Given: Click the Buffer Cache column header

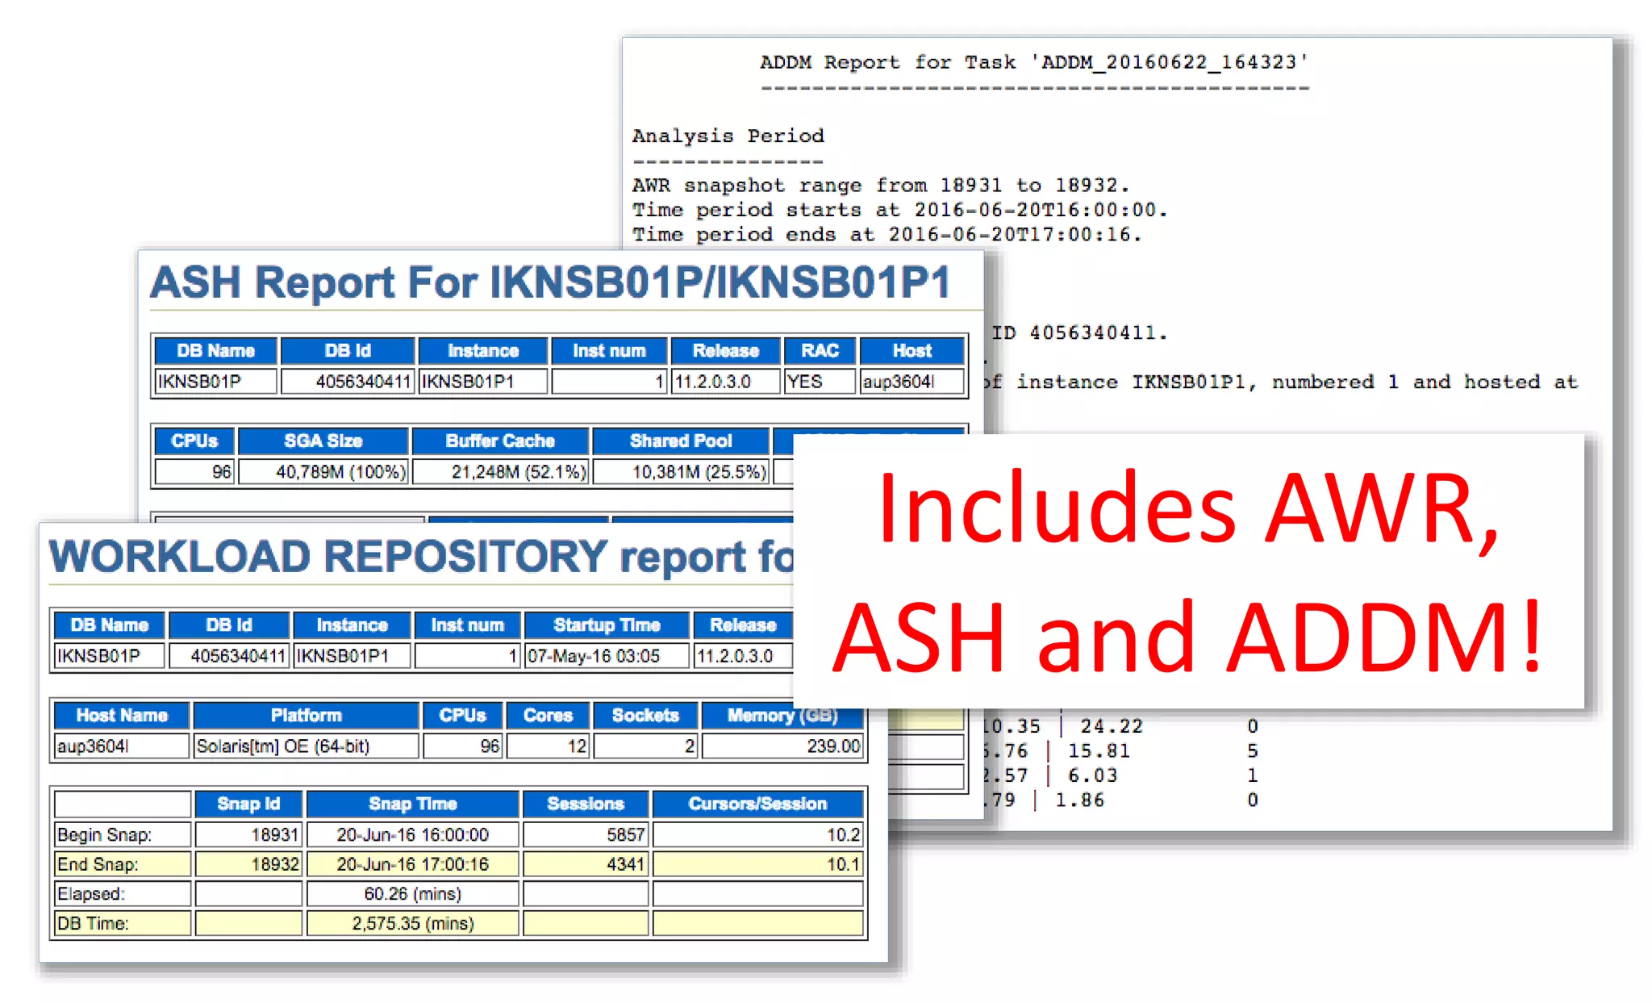Looking at the screenshot, I should click(x=499, y=441).
